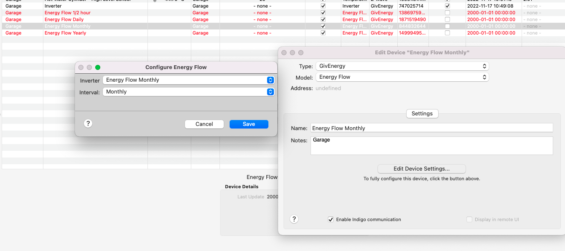Screen dimensions: 565x251
Task: Zoom the Configure Energy Flow dialog with green button
Action: (98, 67)
